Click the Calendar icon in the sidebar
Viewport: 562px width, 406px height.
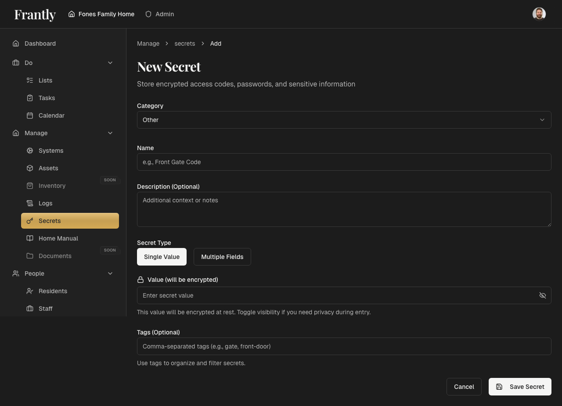(29, 115)
